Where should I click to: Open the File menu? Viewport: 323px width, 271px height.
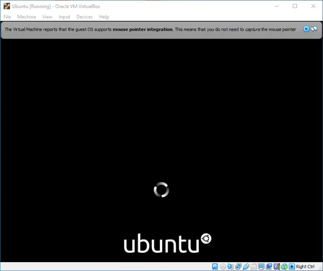7,17
